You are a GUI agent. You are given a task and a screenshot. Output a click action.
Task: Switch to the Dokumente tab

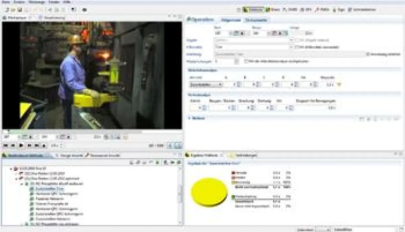click(x=256, y=20)
